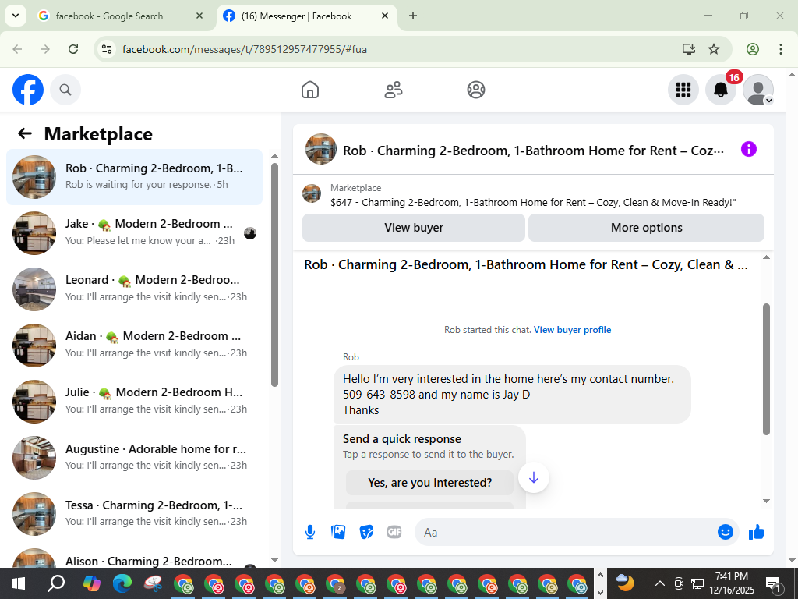Record a voice clip with microphone icon
Screen dimensions: 798x599
click(x=310, y=532)
